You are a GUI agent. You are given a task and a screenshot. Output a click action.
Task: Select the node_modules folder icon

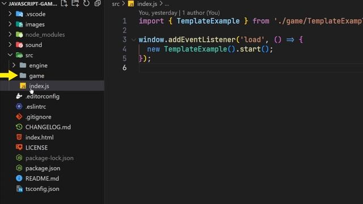19,35
